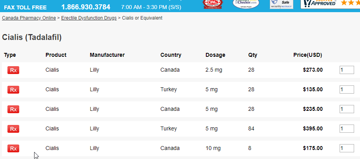Focus quantity field for $273.00 item
The height and width of the screenshot is (159, 360).
click(x=347, y=70)
